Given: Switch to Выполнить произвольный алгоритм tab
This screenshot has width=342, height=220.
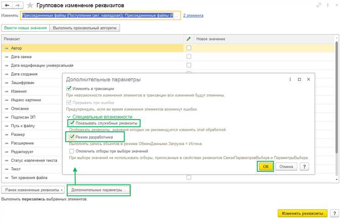Looking at the screenshot, I should coord(85,28).
